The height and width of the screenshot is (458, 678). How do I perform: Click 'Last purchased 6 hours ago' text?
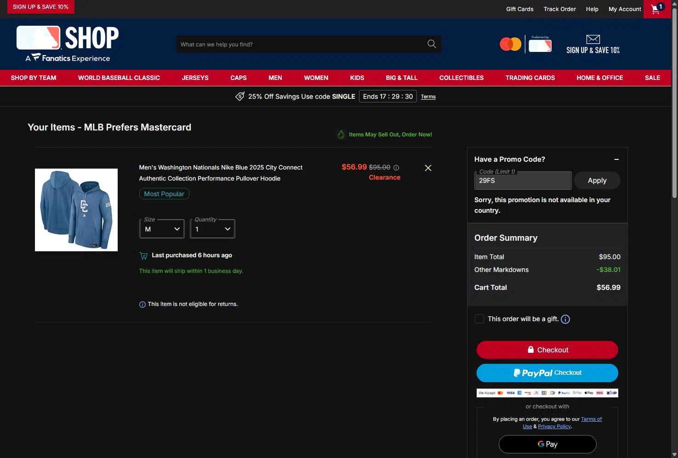[x=192, y=255]
